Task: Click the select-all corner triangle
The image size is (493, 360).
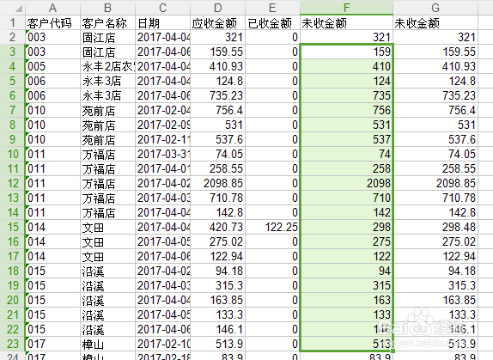Action: 19,8
